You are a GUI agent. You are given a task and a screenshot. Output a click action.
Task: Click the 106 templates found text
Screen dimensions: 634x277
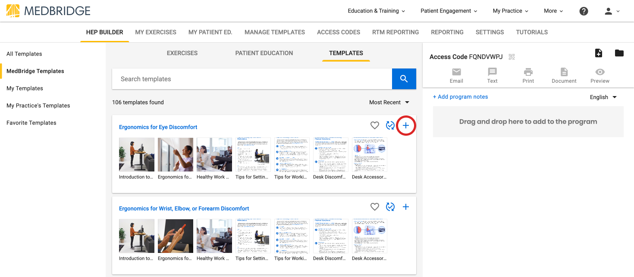click(138, 103)
